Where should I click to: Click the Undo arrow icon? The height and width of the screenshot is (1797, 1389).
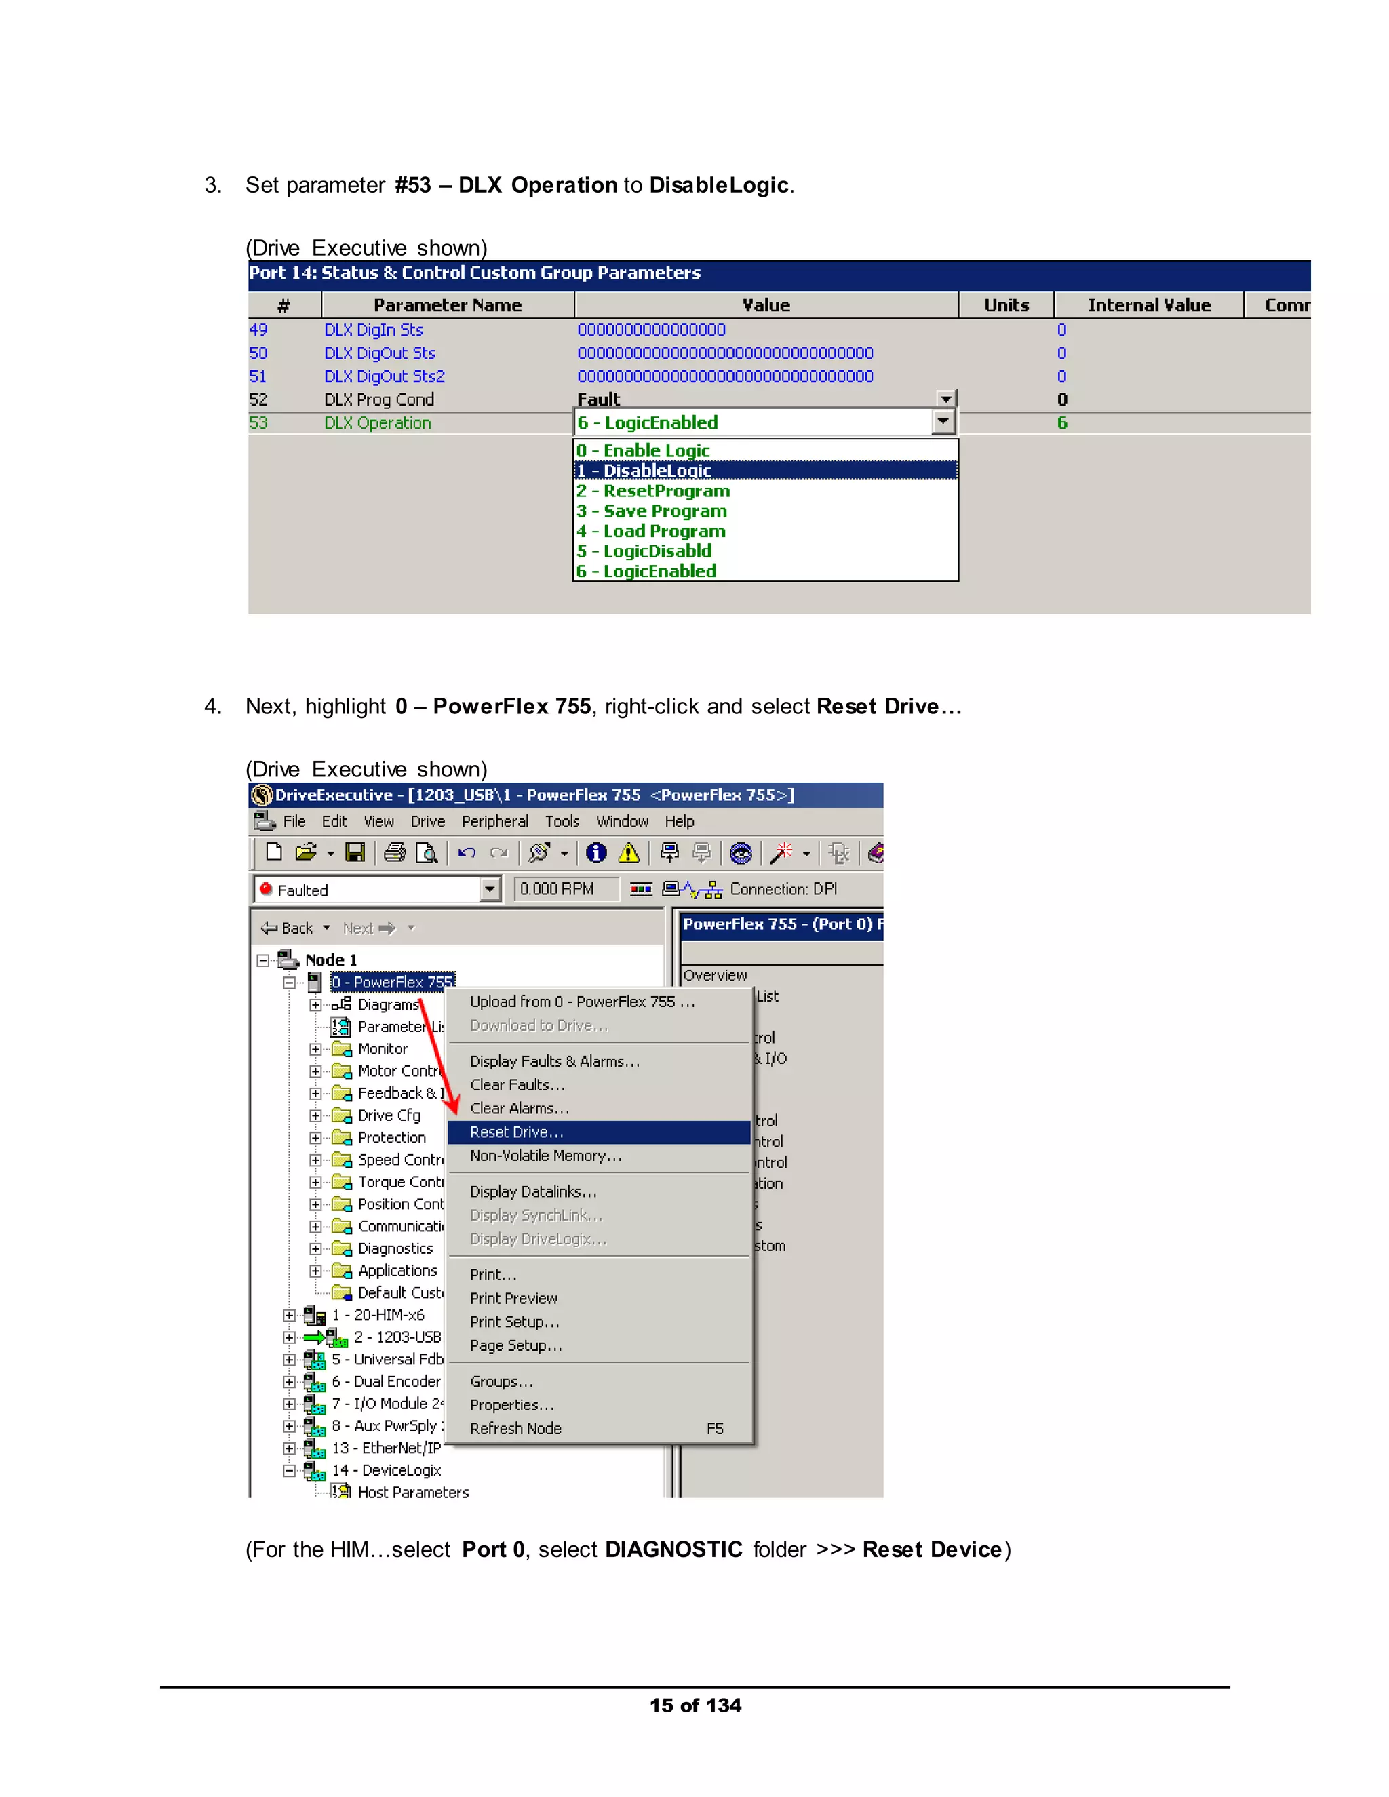point(467,853)
